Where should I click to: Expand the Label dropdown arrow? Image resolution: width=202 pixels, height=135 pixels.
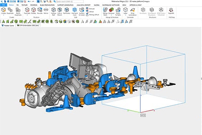pos(125,15)
